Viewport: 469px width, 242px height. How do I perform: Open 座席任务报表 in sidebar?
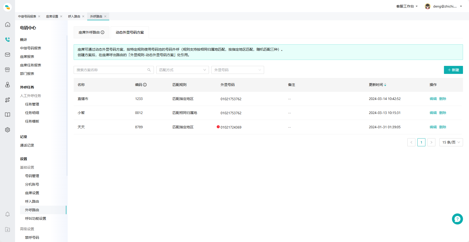pos(31,65)
